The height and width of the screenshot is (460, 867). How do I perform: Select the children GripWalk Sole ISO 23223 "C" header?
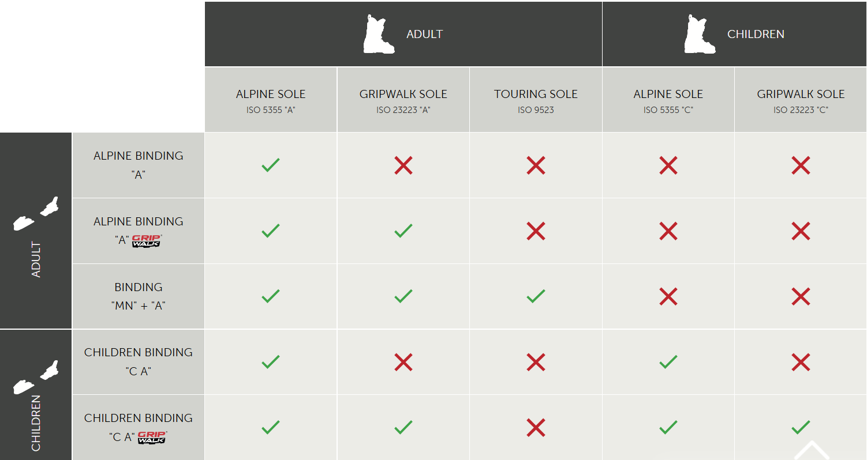coord(801,100)
